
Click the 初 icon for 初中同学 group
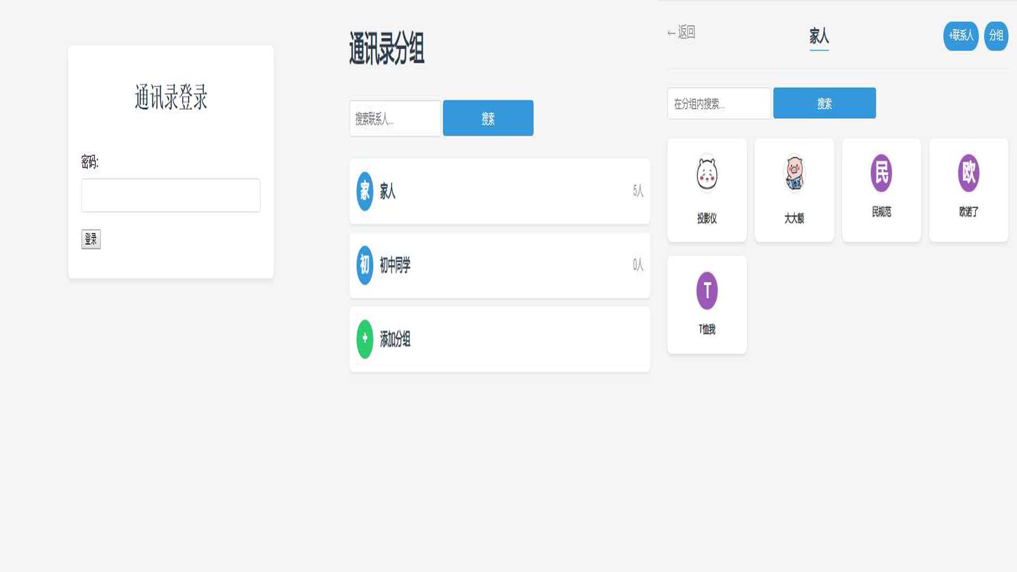pyautogui.click(x=364, y=266)
